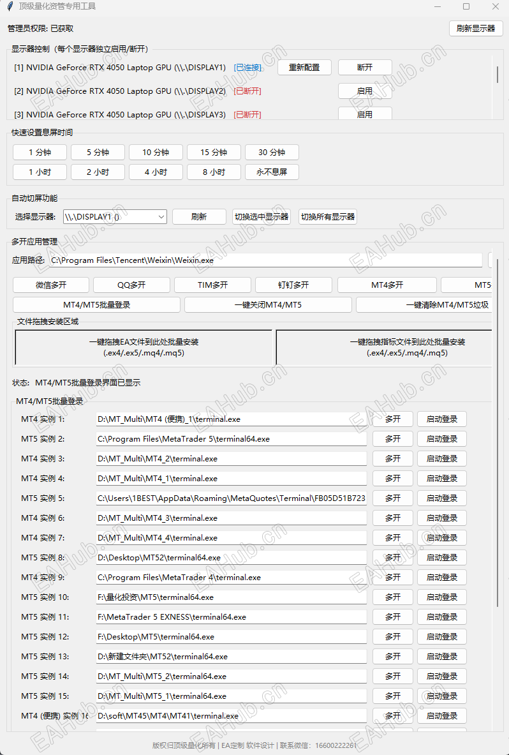Screen dimensions: 509x755
Task: Click TIM多开 button
Action: [x=212, y=285]
